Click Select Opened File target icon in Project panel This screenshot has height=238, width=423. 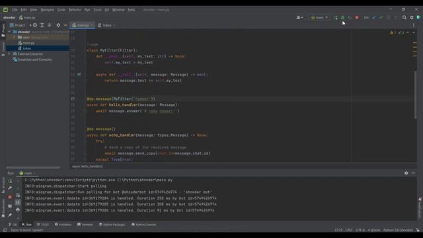[35, 25]
